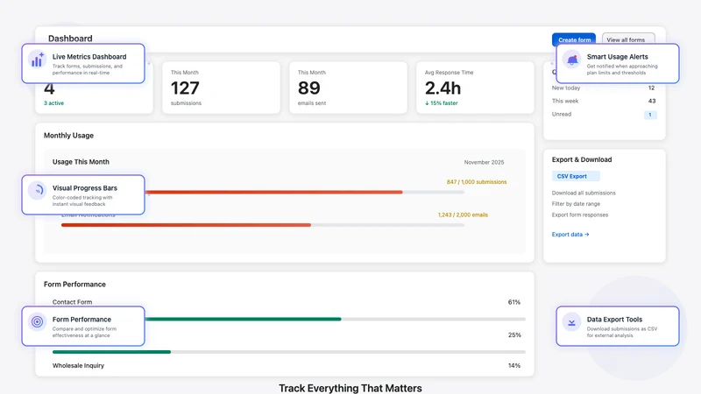The image size is (701, 394).
Task: Click the 'Data Export Tools' callout title
Action: [x=614, y=320]
